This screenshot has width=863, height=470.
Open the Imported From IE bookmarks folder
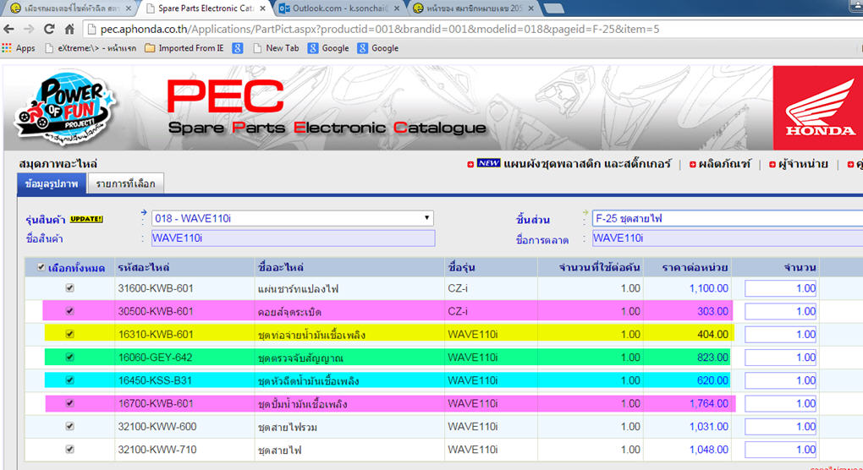click(x=184, y=48)
